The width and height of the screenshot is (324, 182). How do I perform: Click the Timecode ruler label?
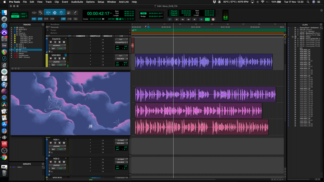(54, 27)
